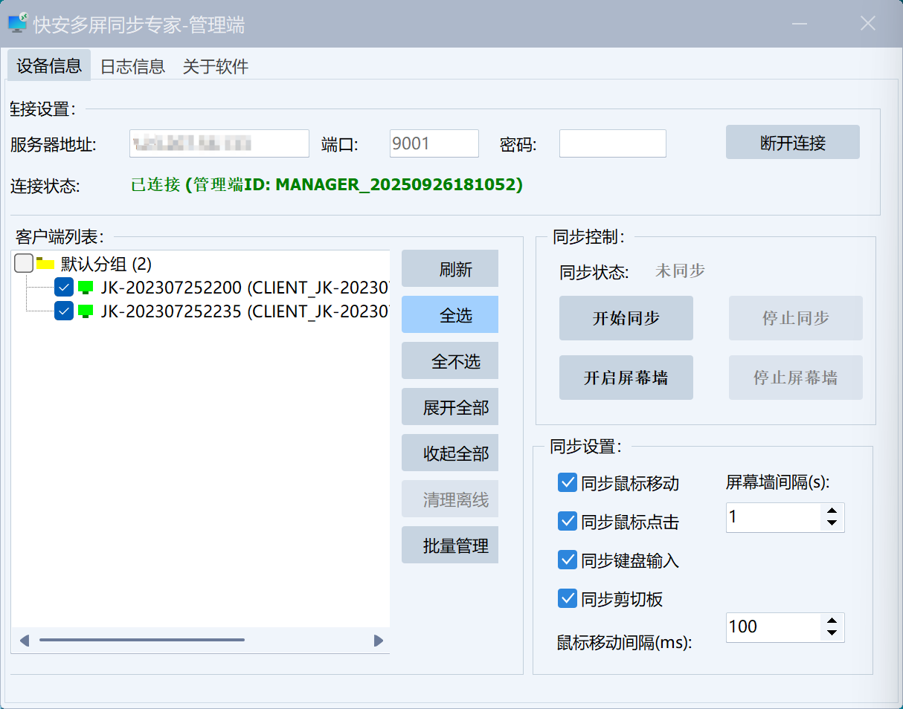Open the 关于软件 tab
The width and height of the screenshot is (903, 709).
pyautogui.click(x=216, y=66)
